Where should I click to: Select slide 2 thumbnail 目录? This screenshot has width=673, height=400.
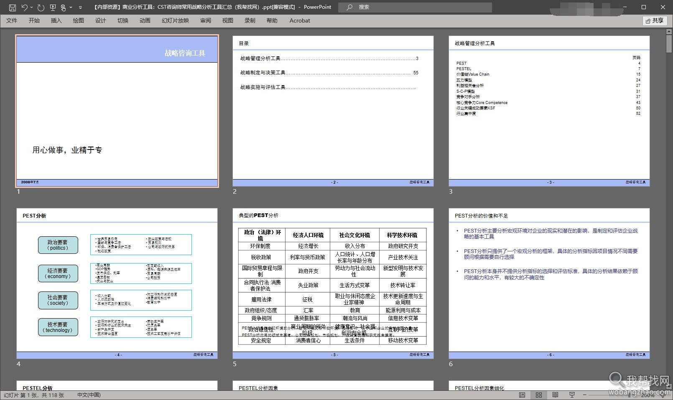coord(333,111)
